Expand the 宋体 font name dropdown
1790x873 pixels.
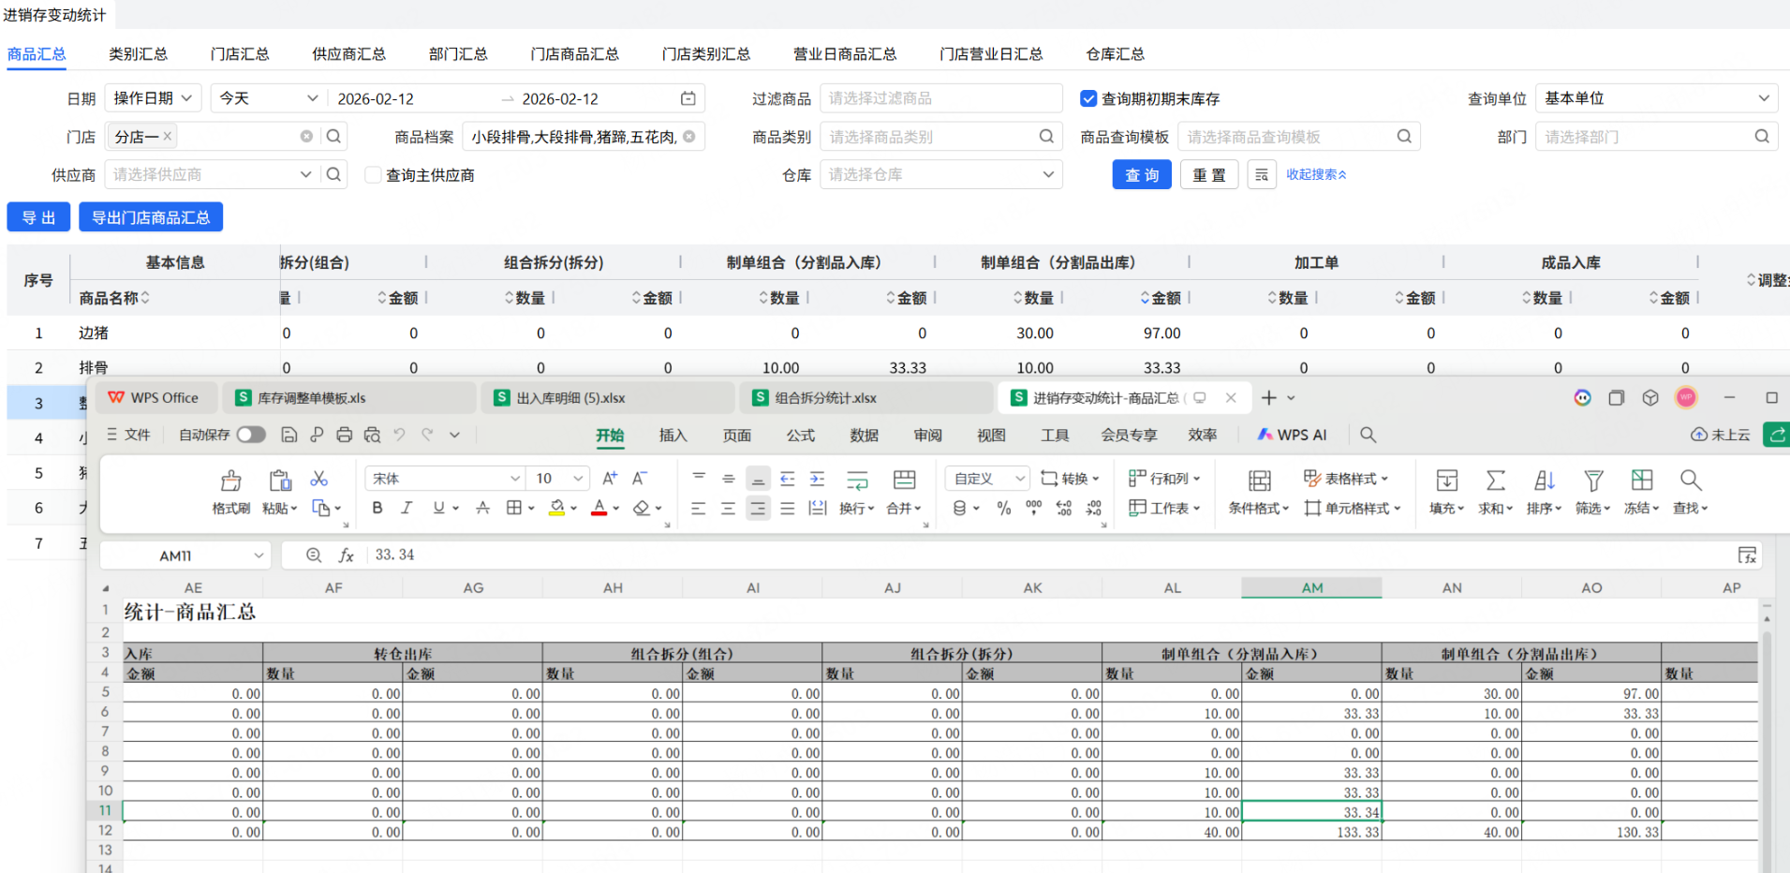point(514,479)
